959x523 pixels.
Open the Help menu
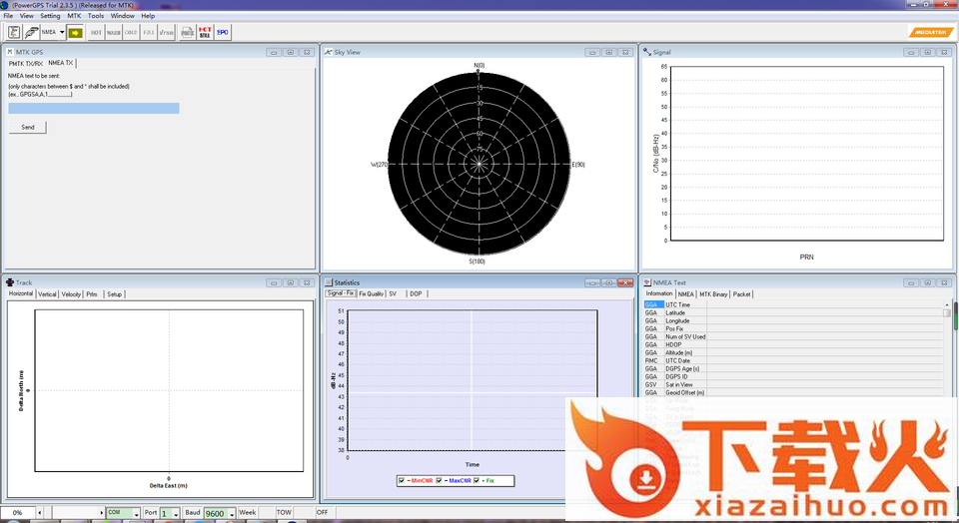click(148, 16)
